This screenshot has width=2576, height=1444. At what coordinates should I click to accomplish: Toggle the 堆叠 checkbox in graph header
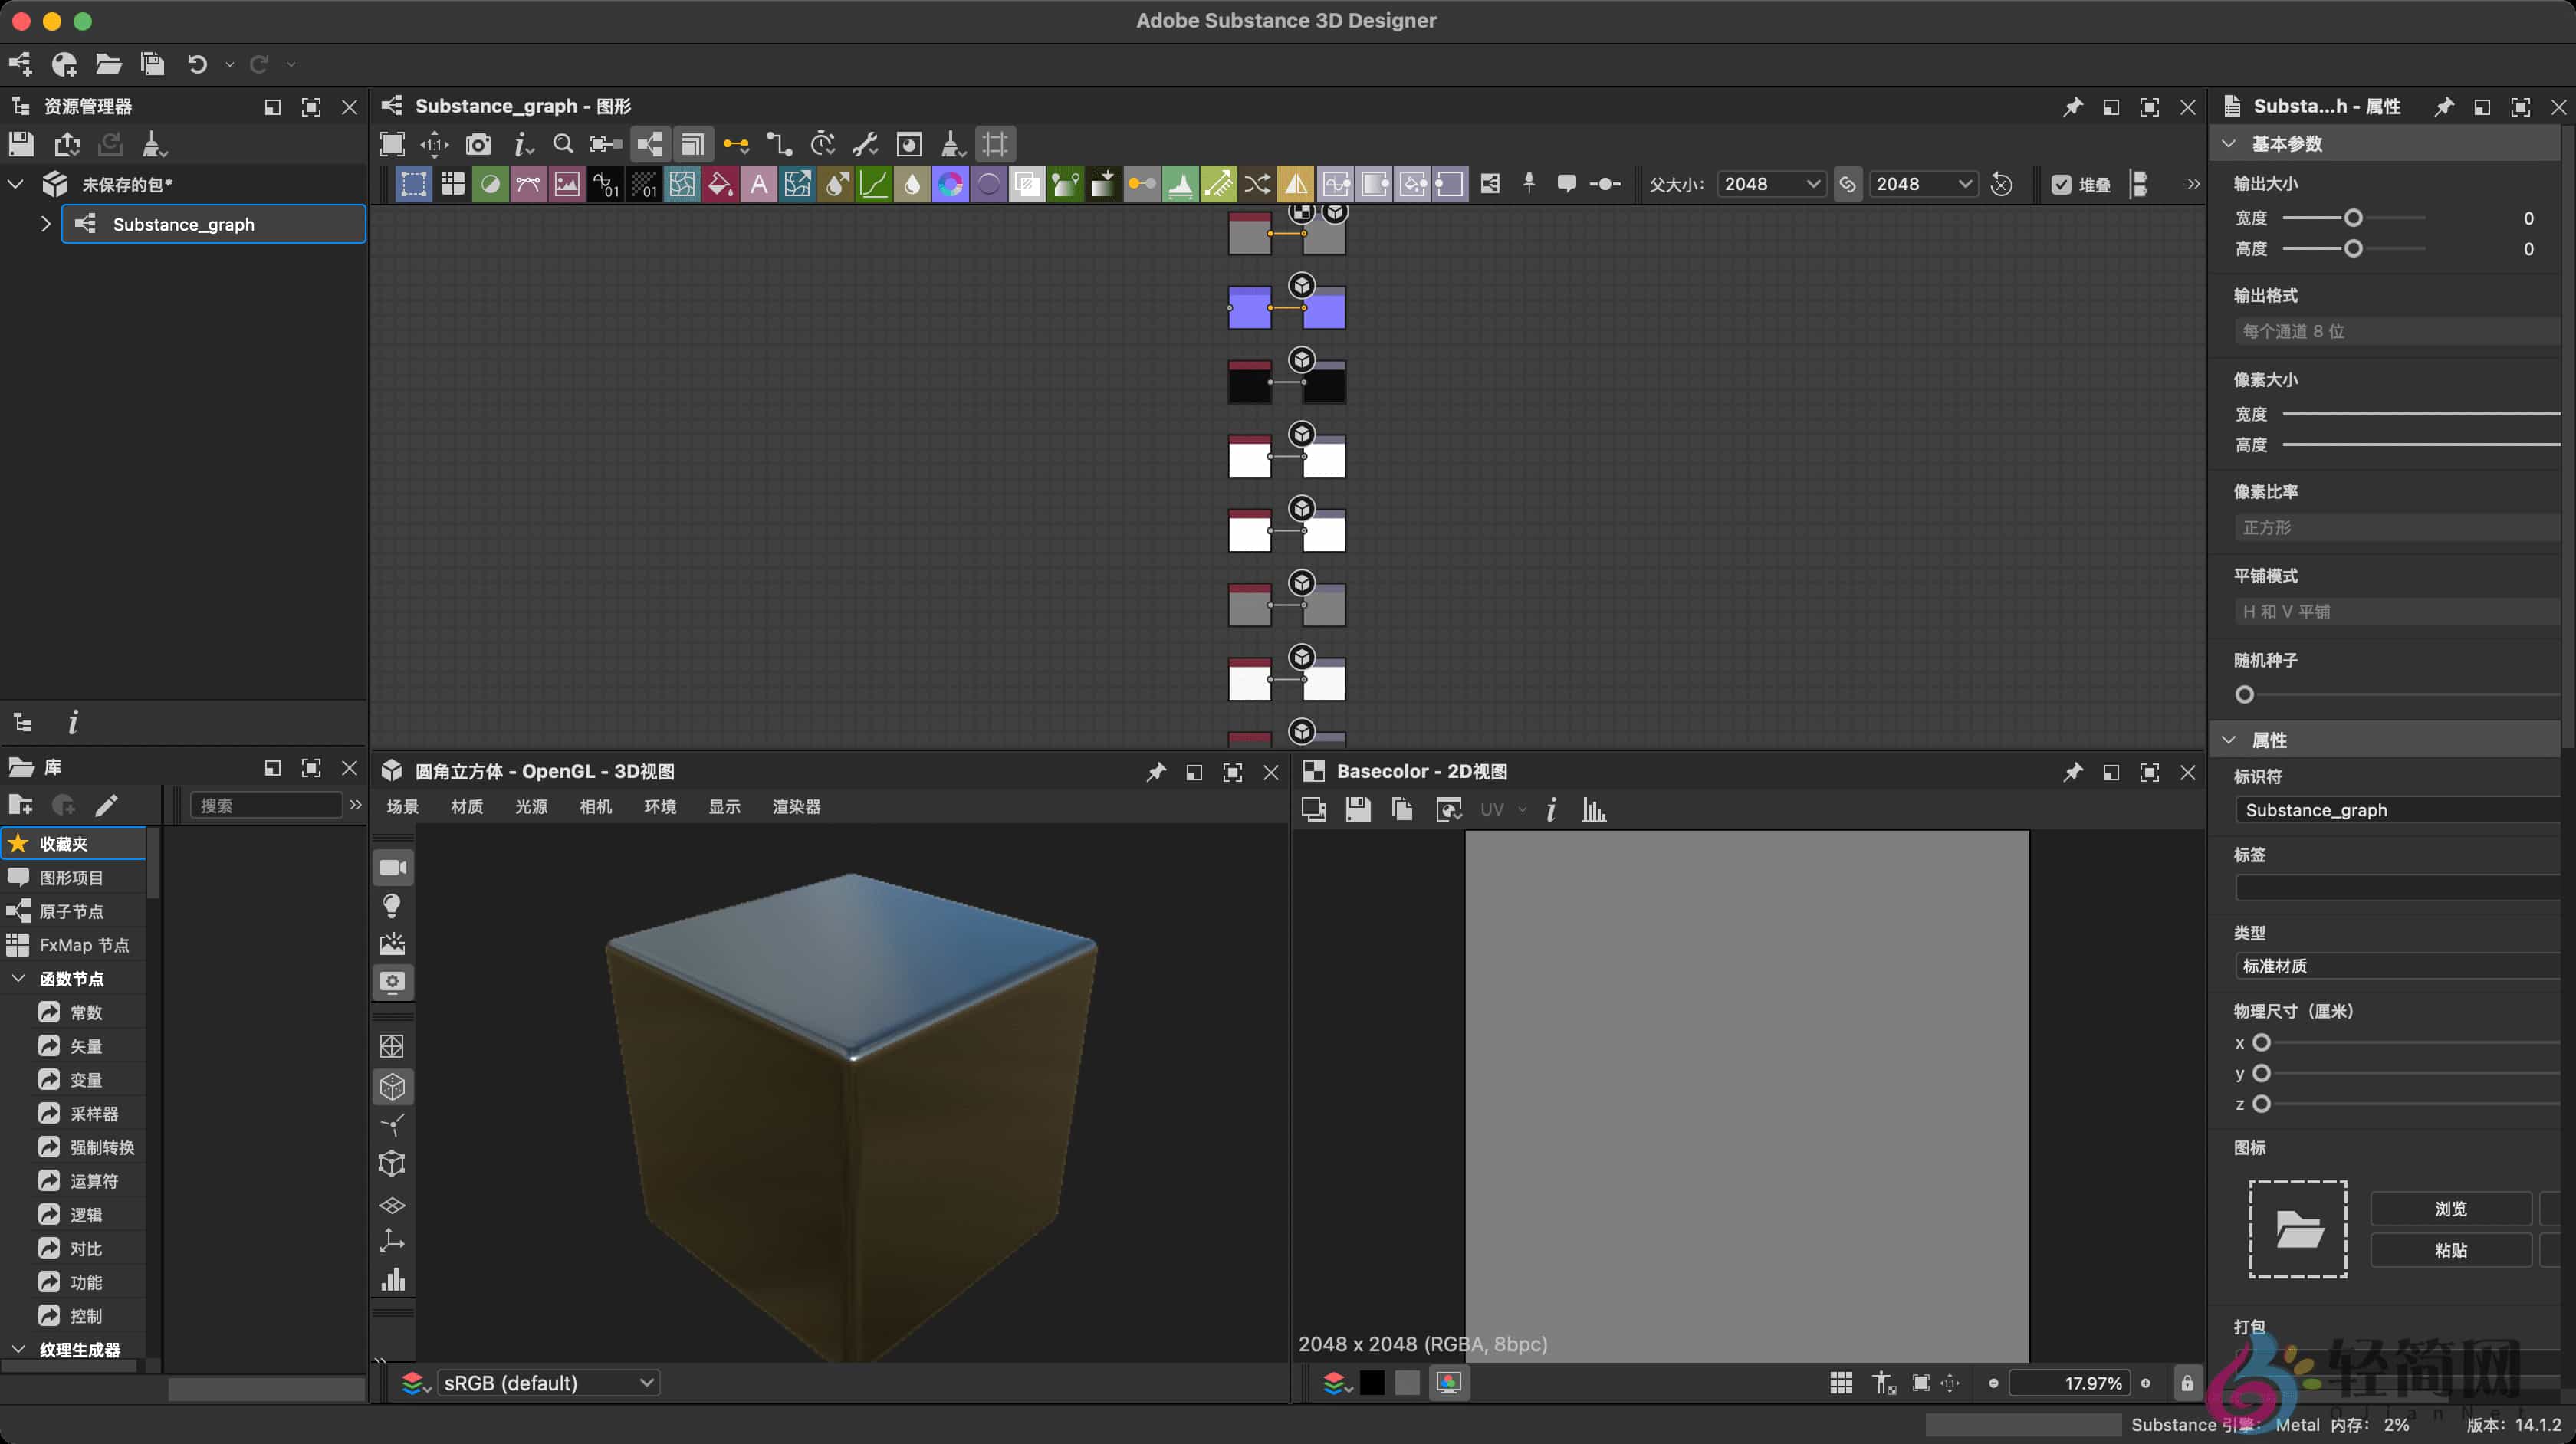tap(2062, 183)
